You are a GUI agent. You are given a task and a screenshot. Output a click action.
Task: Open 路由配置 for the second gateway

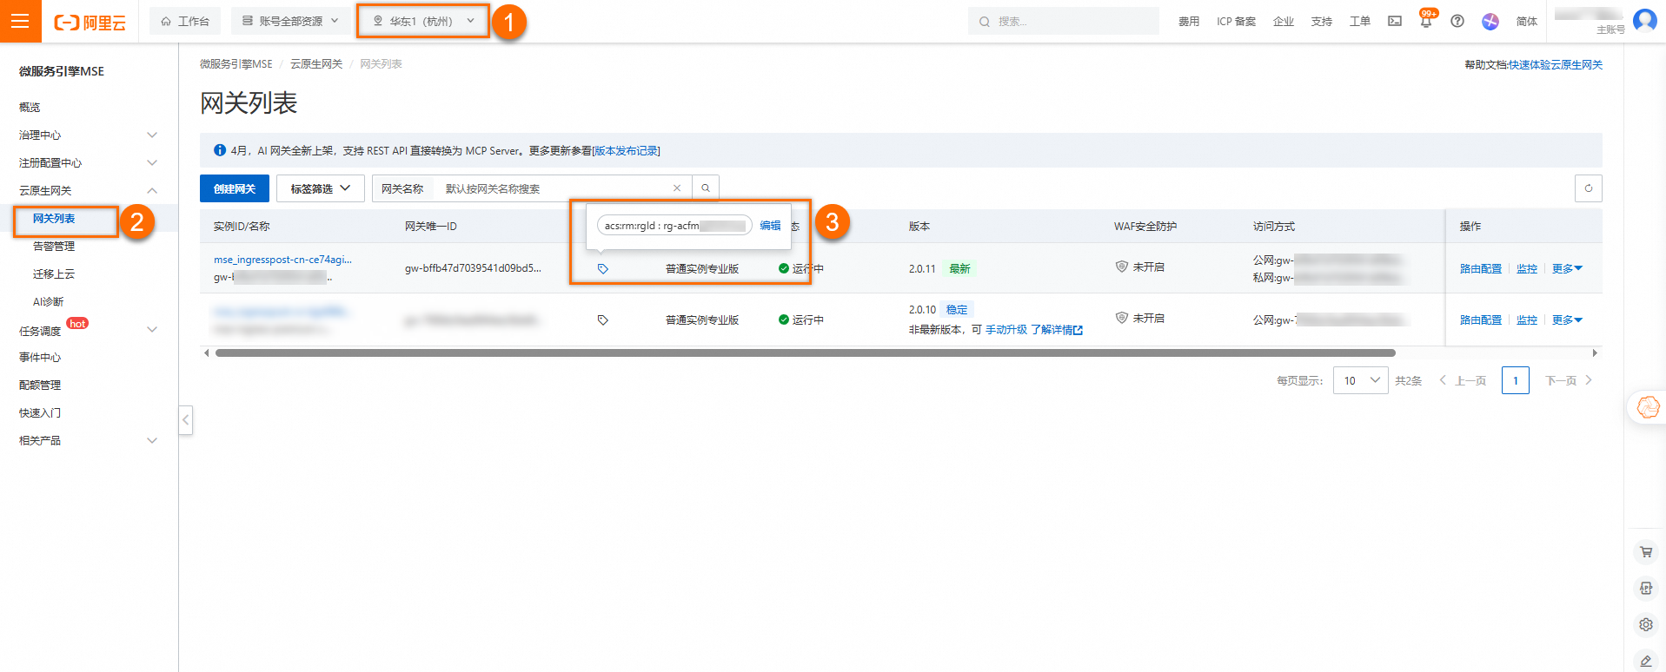1481,320
